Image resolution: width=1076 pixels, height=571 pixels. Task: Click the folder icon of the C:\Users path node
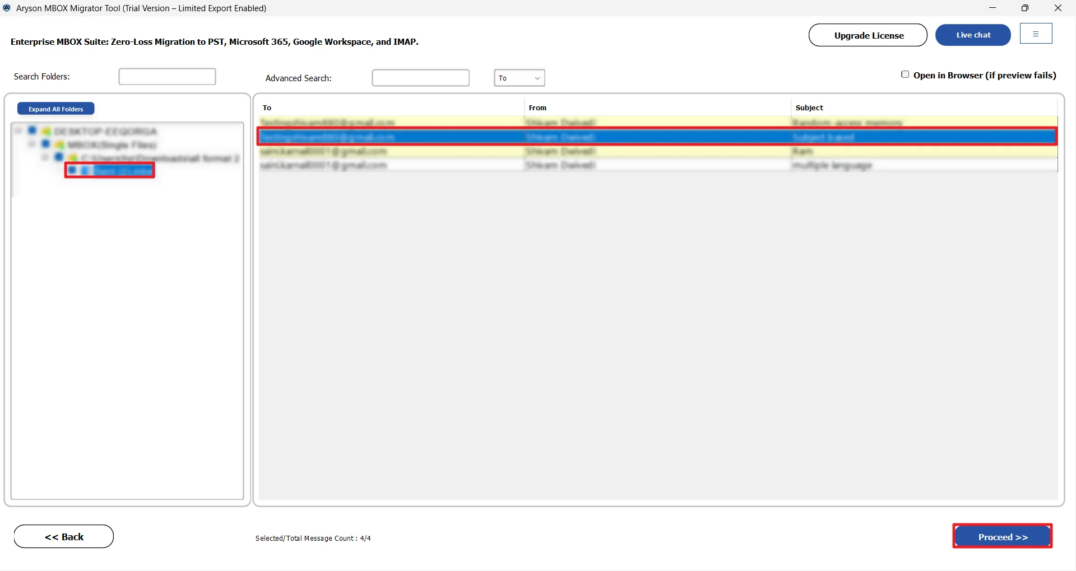click(73, 158)
